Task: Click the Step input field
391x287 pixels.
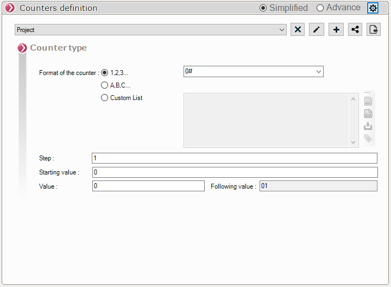Action: (x=234, y=158)
